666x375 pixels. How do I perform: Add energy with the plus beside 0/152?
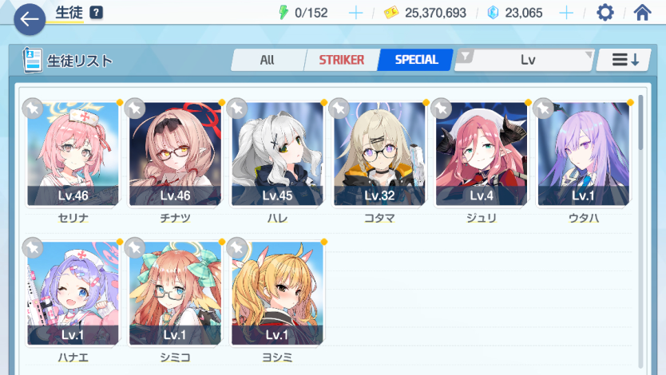[355, 13]
